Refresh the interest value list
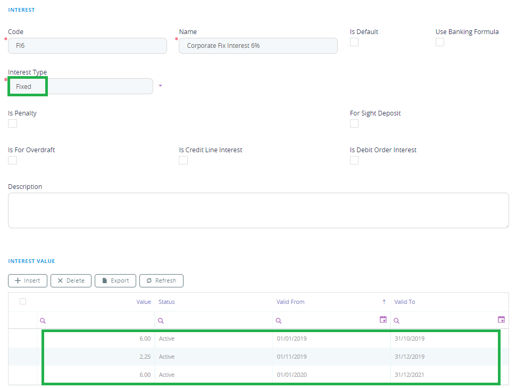The image size is (516, 388). point(161,280)
